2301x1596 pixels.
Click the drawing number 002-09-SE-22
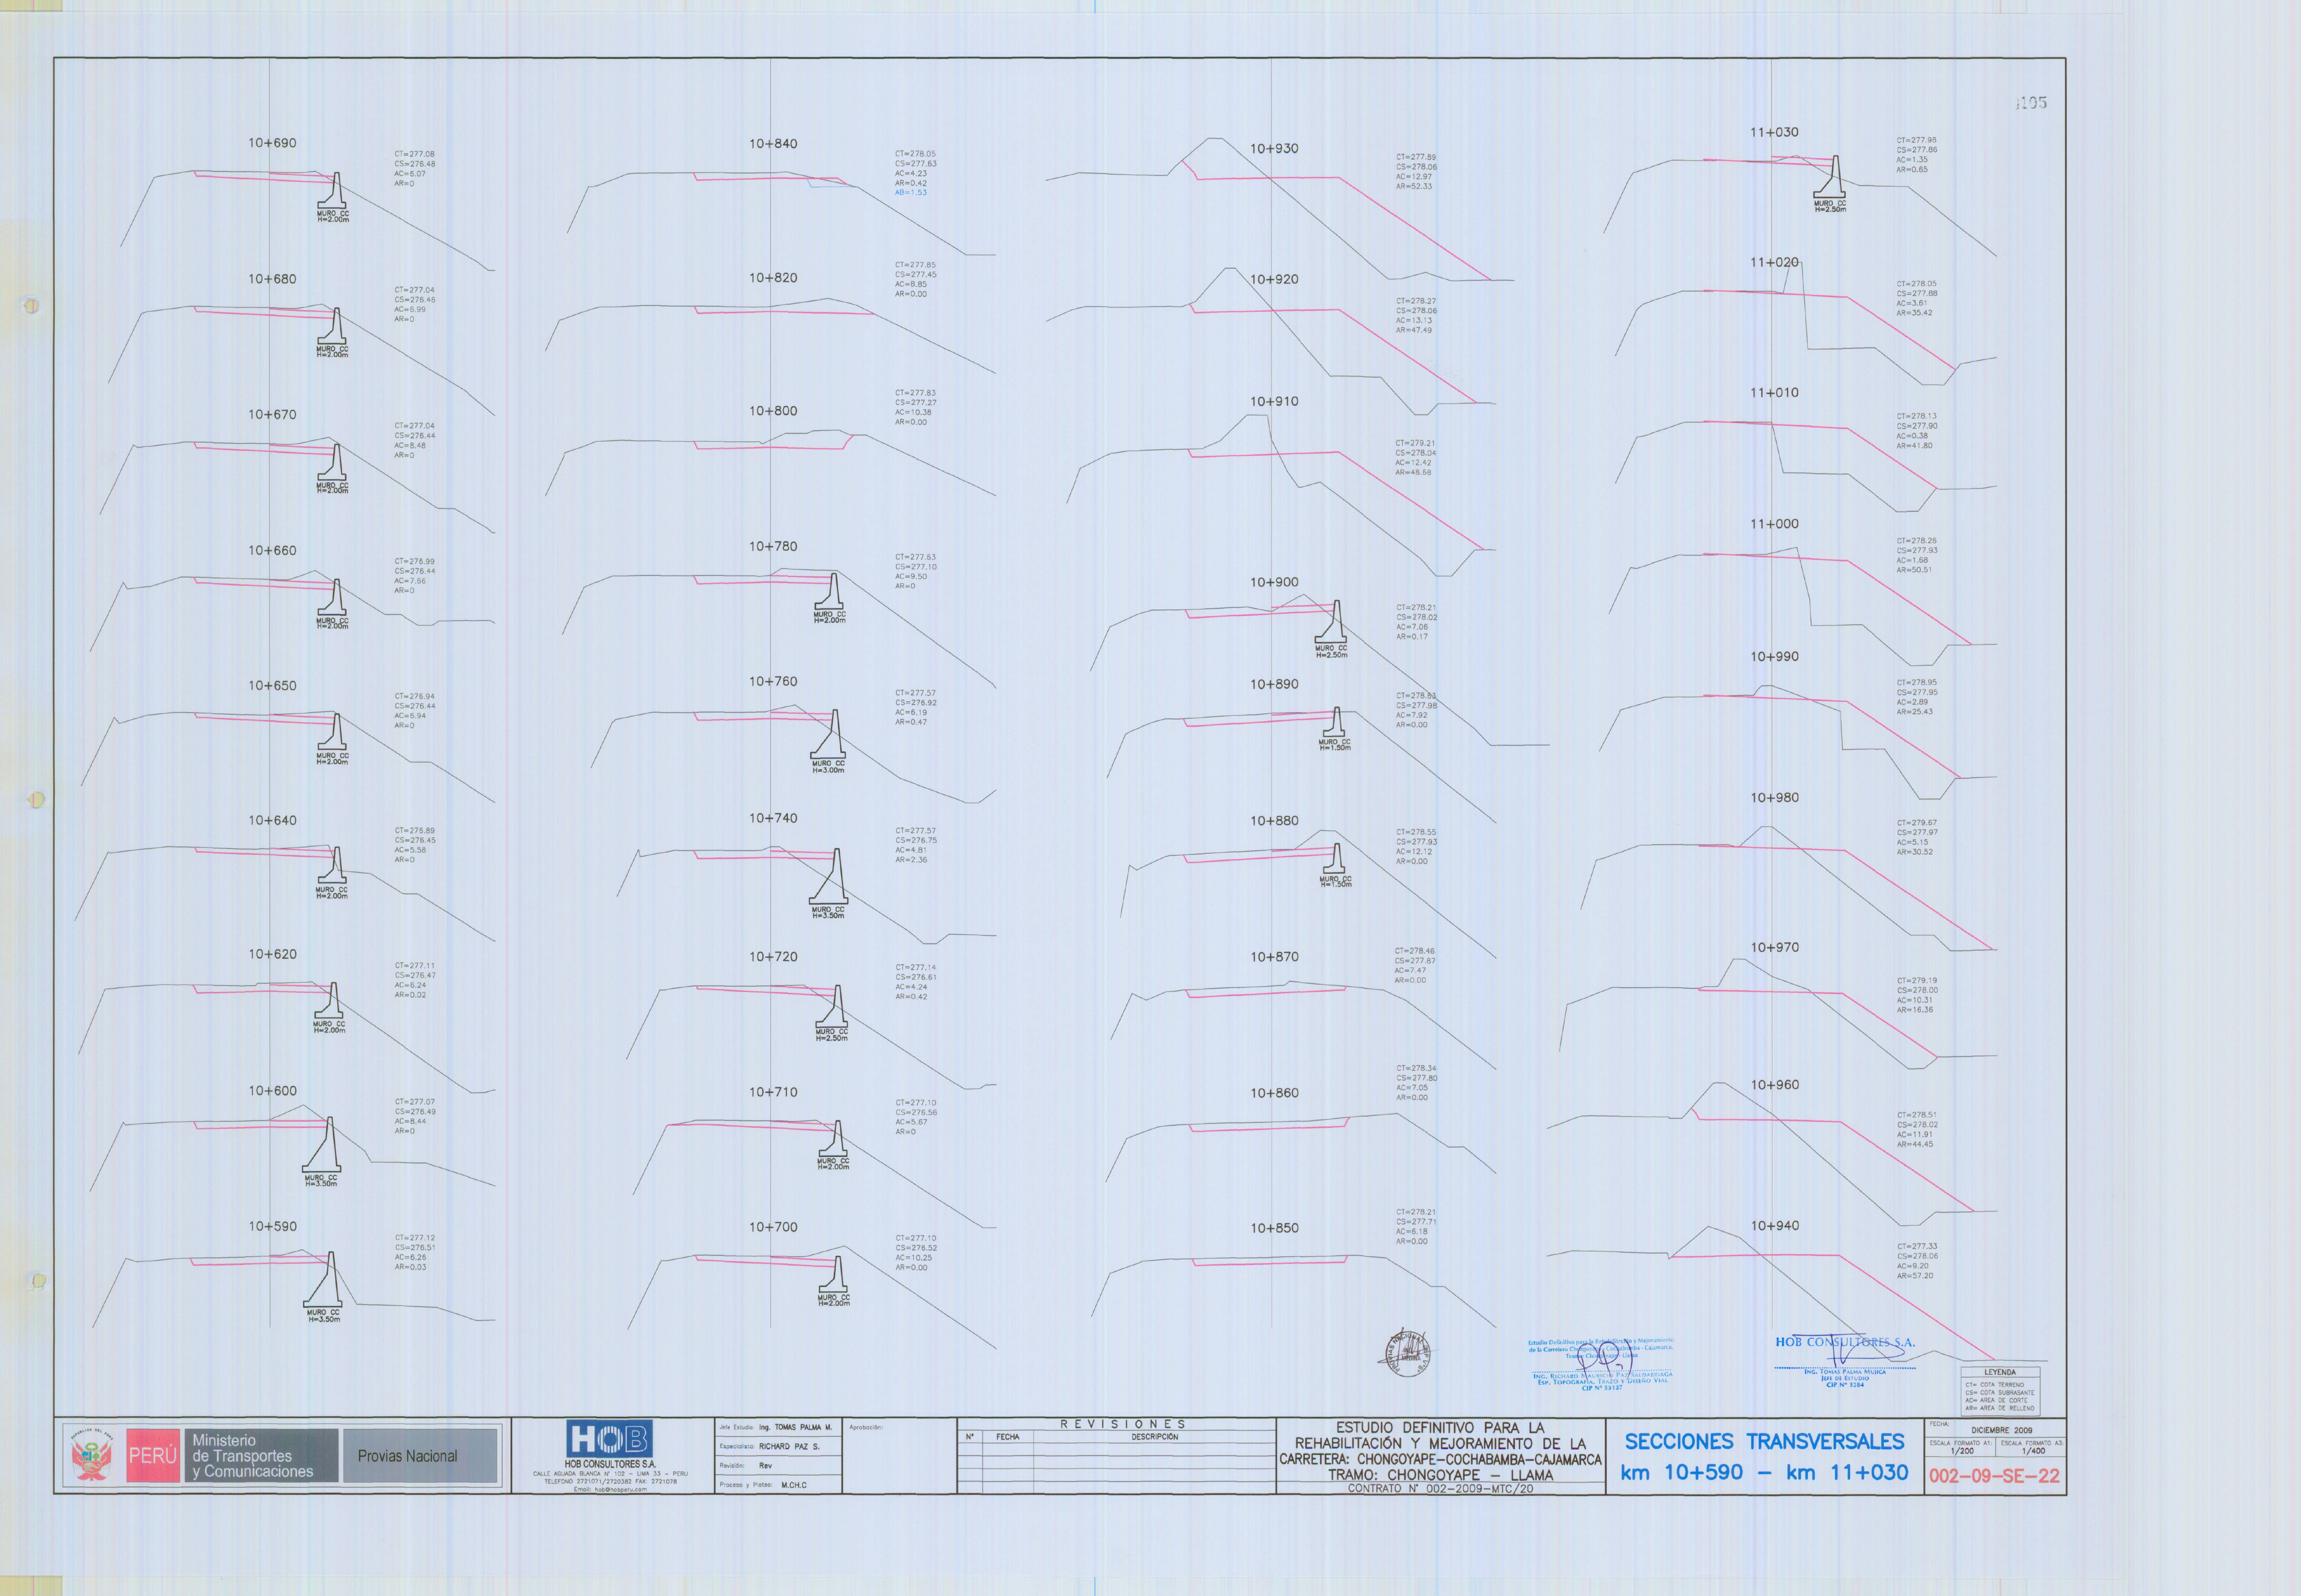[1994, 1476]
